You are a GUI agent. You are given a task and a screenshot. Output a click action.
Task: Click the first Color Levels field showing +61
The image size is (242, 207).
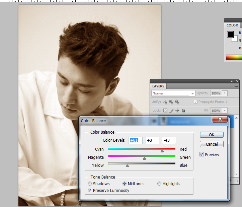[x=136, y=140]
